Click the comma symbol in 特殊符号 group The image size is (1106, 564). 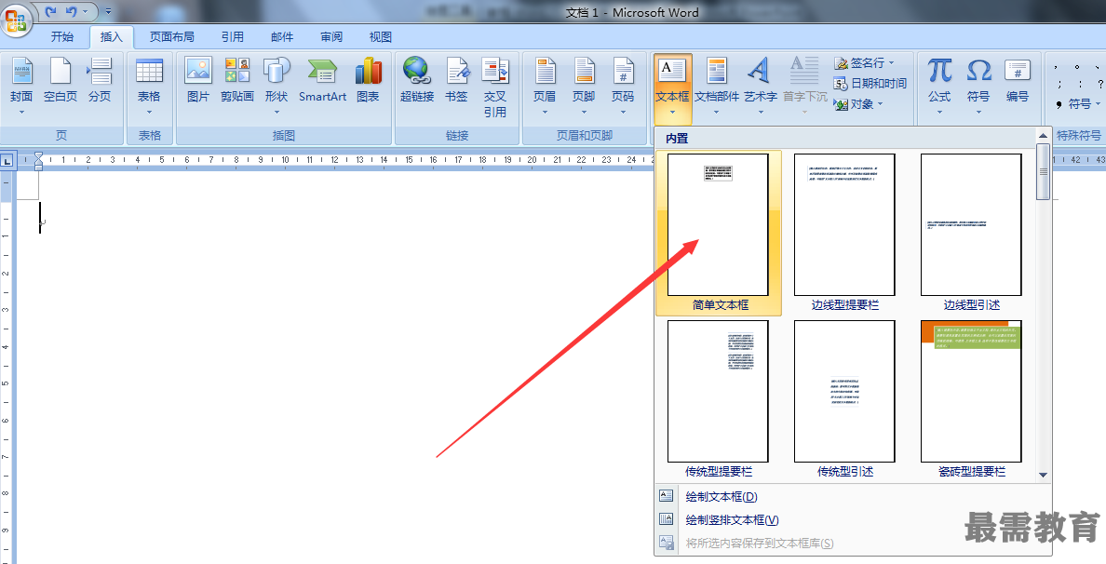click(1055, 68)
